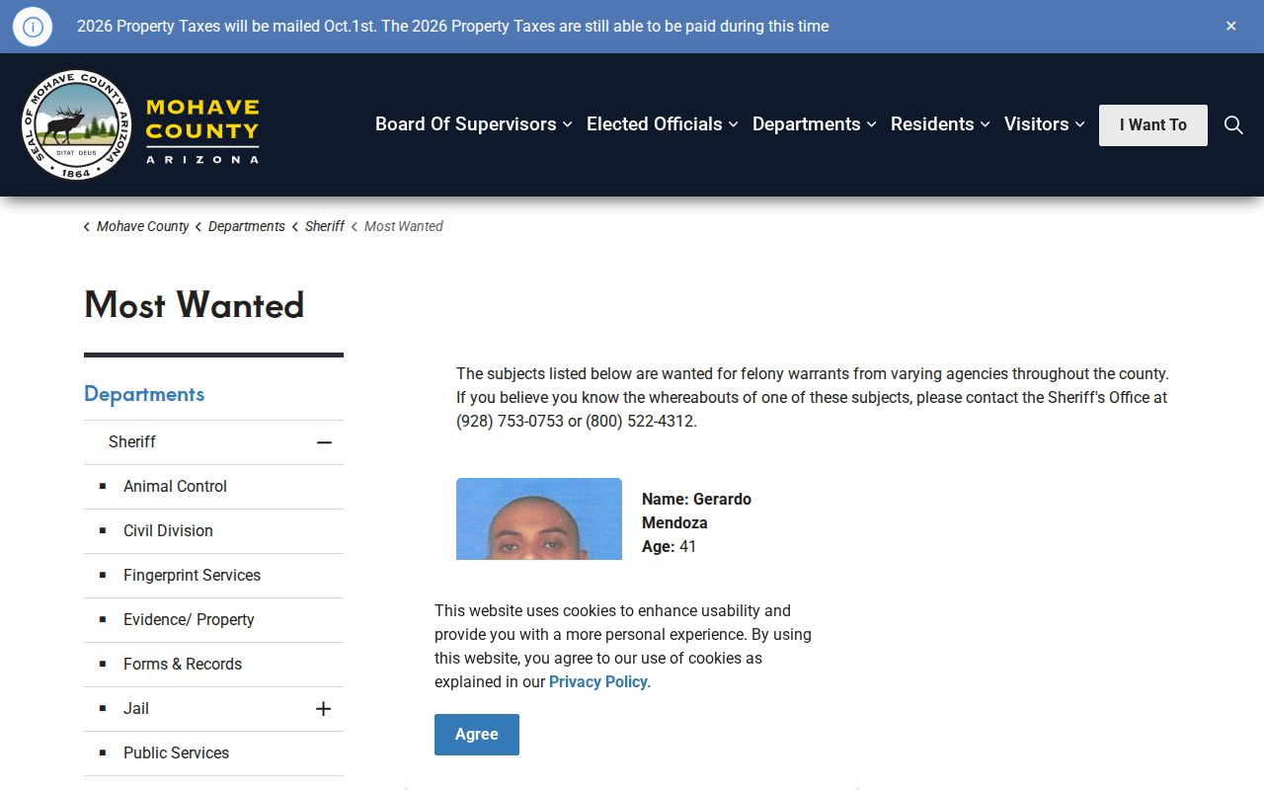Click Gerardo Mendoza's mugshot photo
The image size is (1264, 790).
(539, 519)
